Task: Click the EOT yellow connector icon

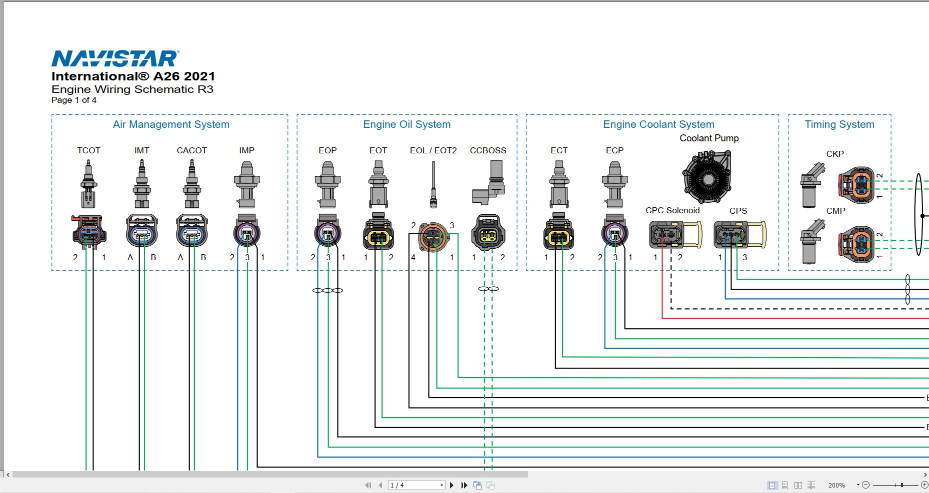Action: click(378, 231)
